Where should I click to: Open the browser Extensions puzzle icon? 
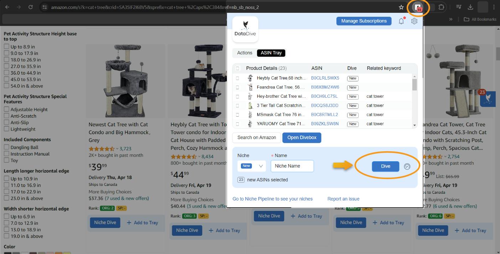point(441,7)
